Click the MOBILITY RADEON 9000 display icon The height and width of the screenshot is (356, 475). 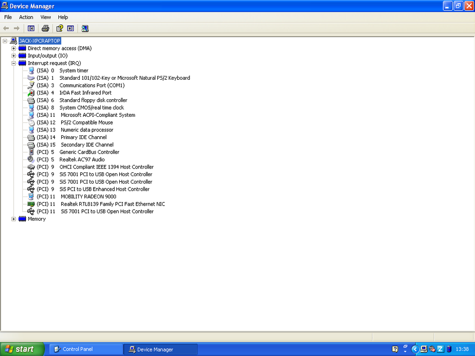pyautogui.click(x=31, y=197)
